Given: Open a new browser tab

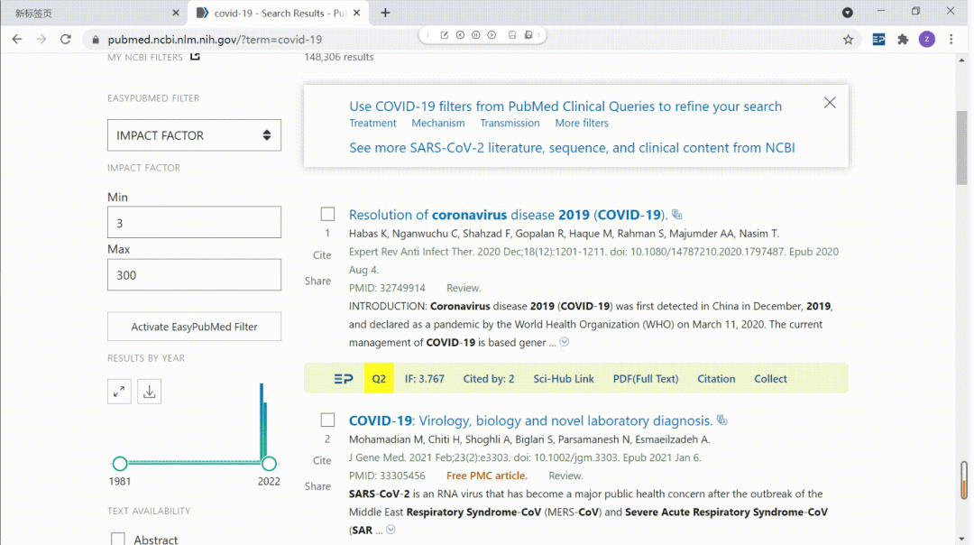Looking at the screenshot, I should [385, 13].
